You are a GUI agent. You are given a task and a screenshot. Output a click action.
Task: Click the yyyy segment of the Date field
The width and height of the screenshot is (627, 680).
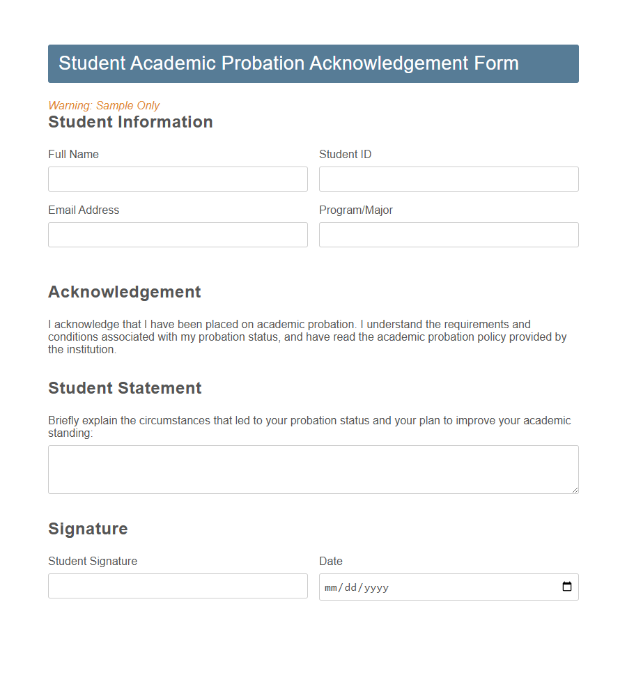click(377, 587)
